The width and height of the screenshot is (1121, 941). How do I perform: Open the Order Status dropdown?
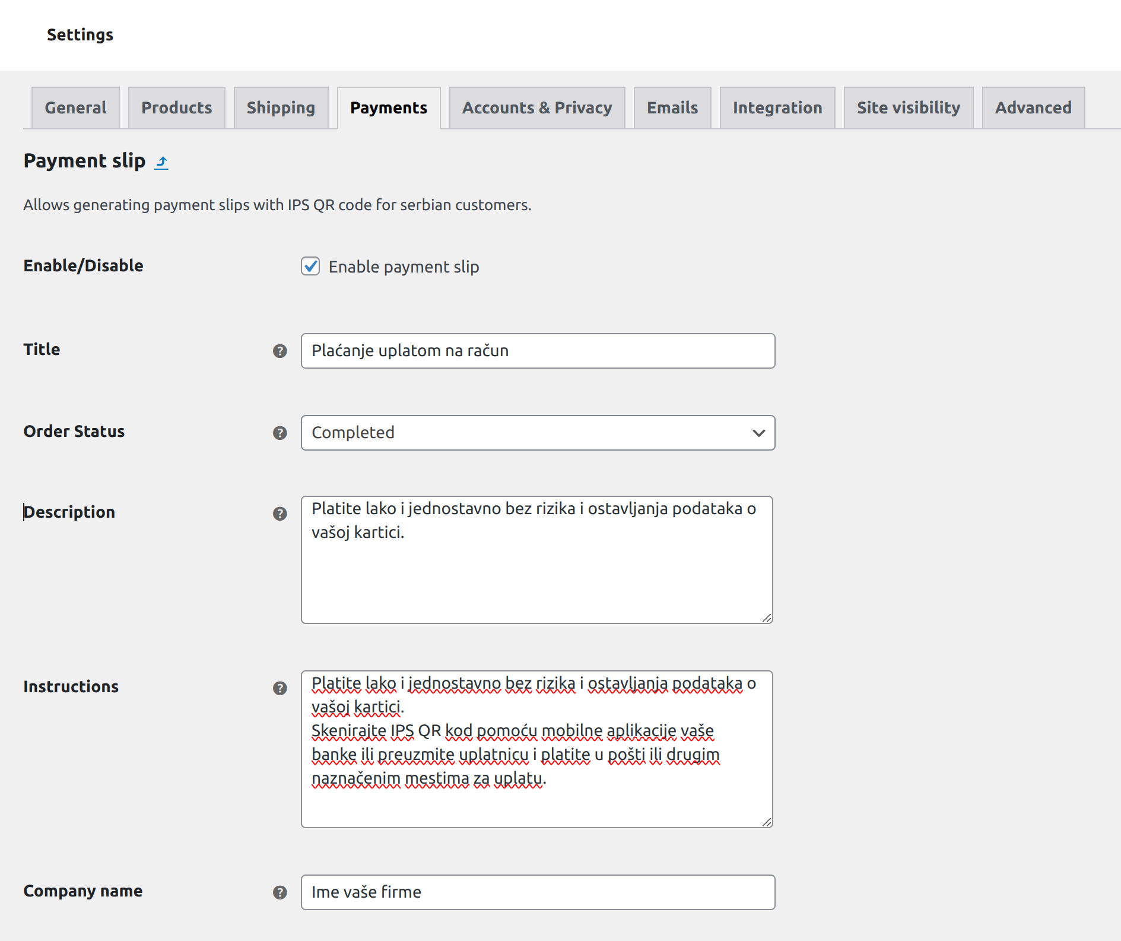pyautogui.click(x=538, y=433)
